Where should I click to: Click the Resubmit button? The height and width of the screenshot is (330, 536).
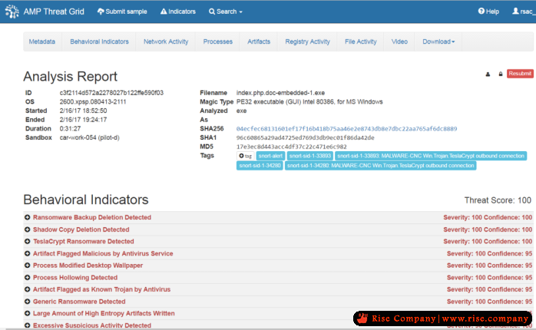tap(520, 74)
